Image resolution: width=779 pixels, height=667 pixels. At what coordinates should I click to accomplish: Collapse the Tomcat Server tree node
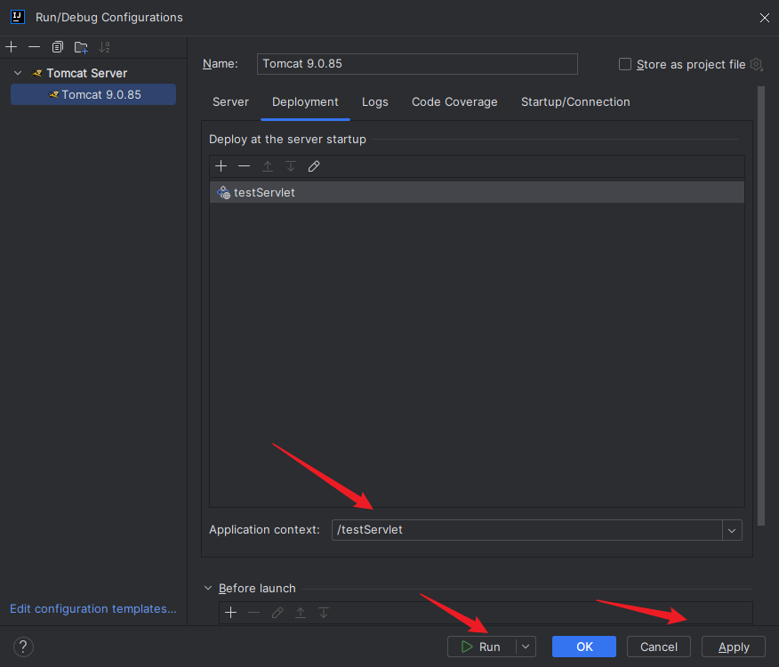[18, 73]
